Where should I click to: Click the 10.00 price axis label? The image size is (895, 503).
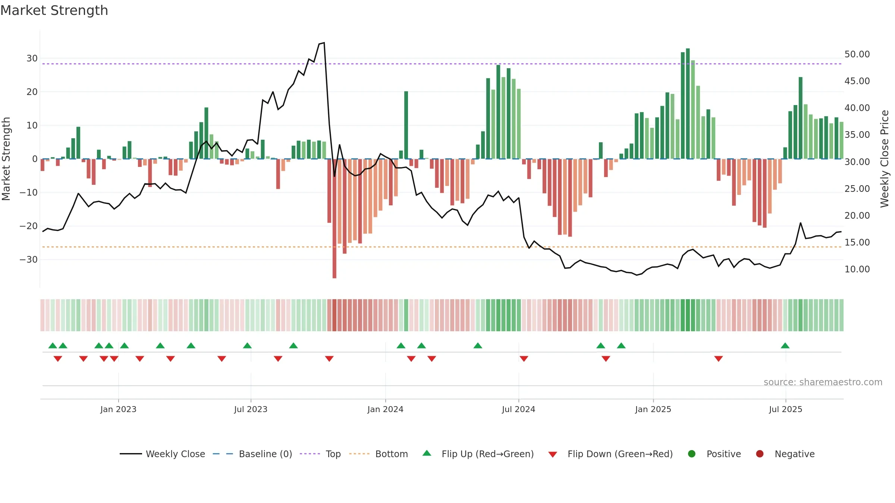[857, 269]
